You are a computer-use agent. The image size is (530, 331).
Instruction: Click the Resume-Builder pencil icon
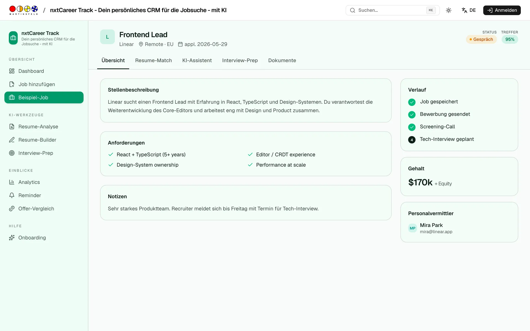point(12,140)
